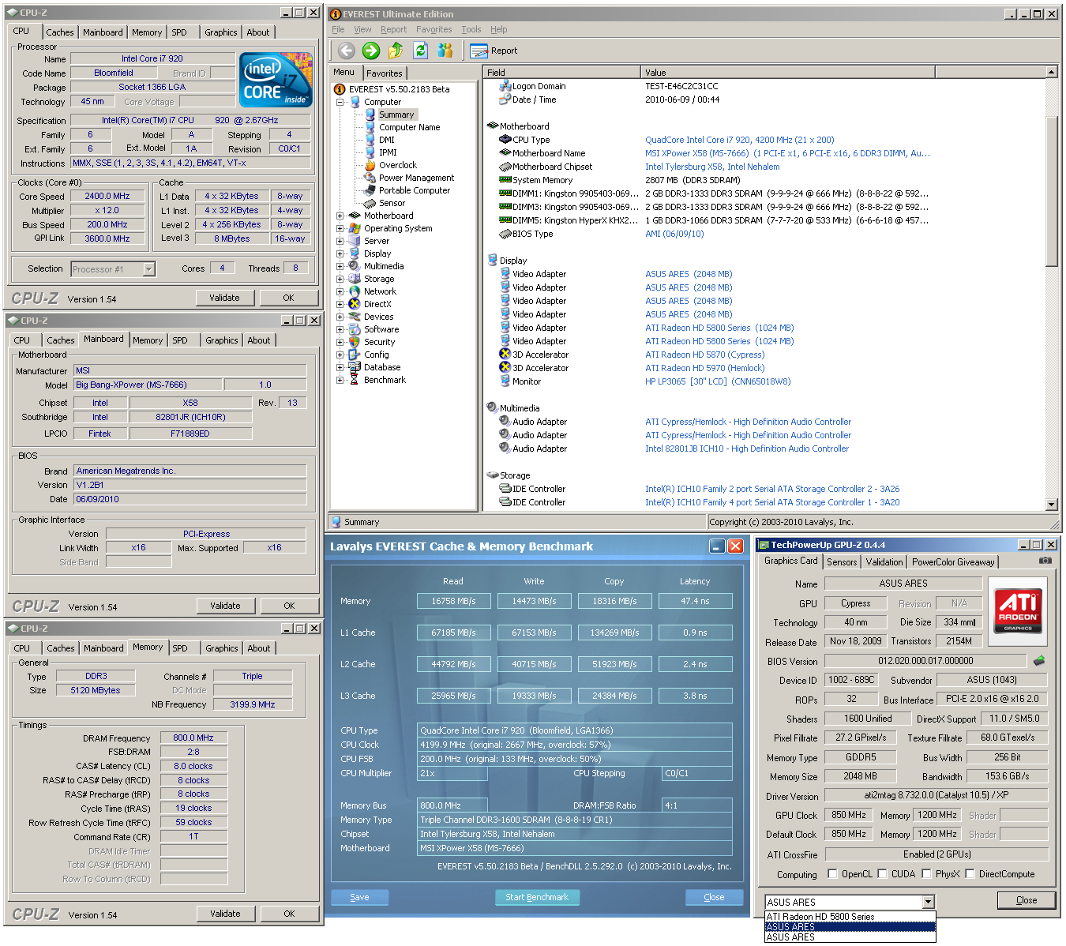Click the ATI Radeon Graphics logo in GPU-Z
Image resolution: width=1066 pixels, height=946 pixels.
[x=1018, y=610]
